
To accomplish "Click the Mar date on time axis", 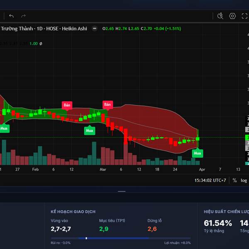I will point(103,169).
